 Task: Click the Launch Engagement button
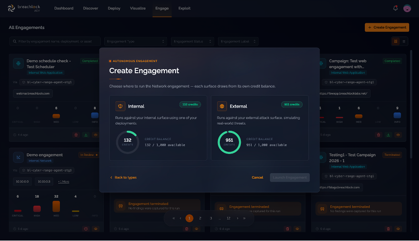point(290,177)
